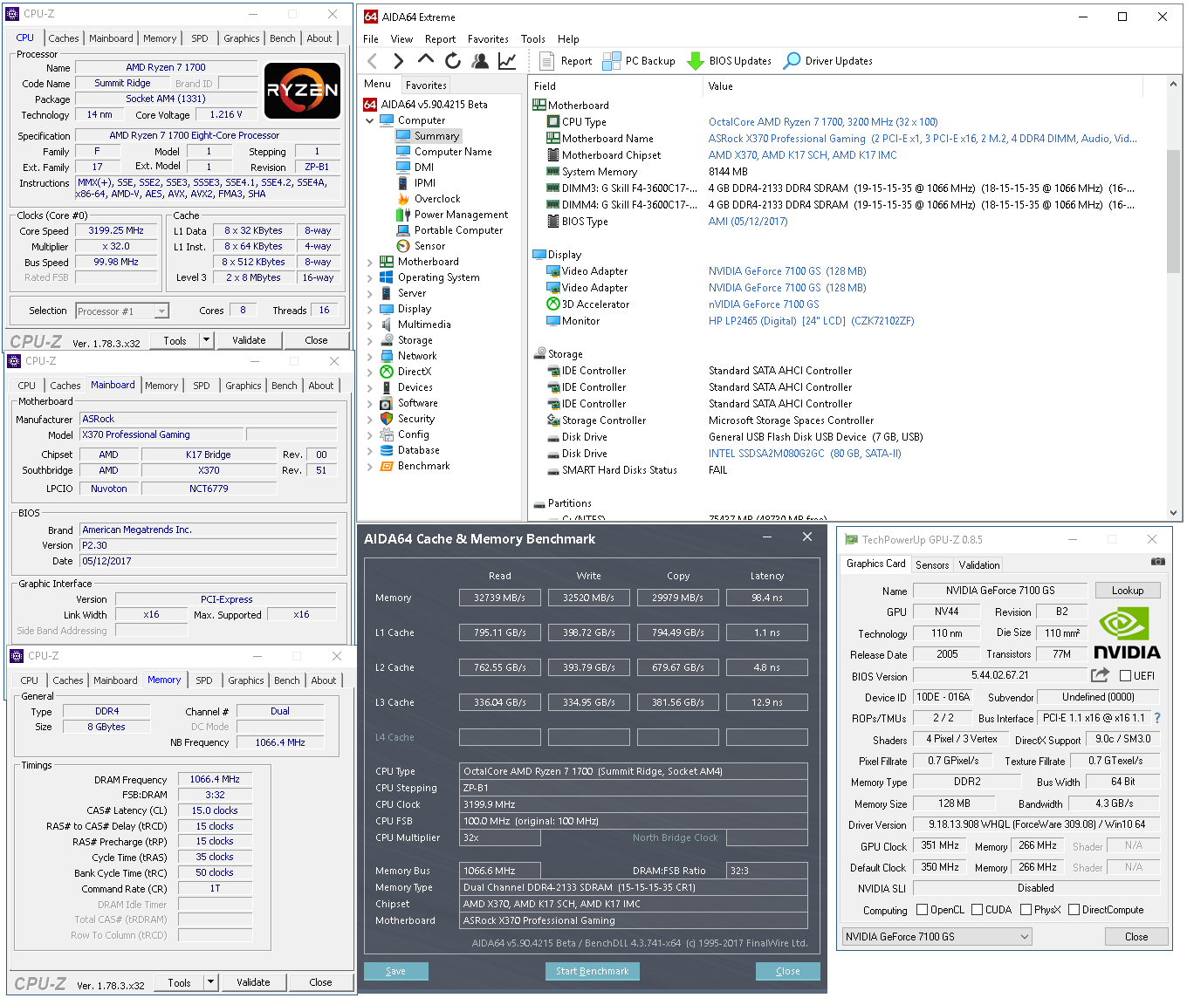The width and height of the screenshot is (1187, 998).
Task: Select Power Management in the tree
Action: tap(461, 215)
